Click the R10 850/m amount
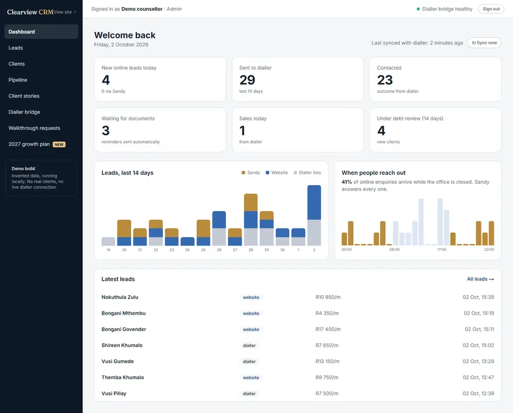Image resolution: width=513 pixels, height=413 pixels. coord(328,297)
